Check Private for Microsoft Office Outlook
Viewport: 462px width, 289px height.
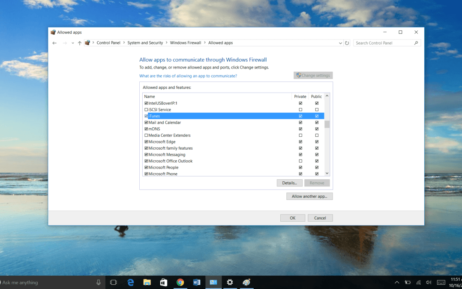(300, 161)
